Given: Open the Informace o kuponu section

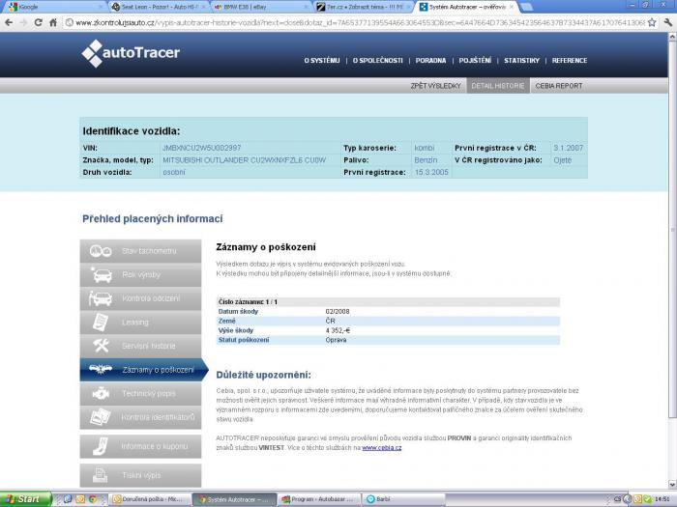Looking at the screenshot, I should pyautogui.click(x=153, y=446).
